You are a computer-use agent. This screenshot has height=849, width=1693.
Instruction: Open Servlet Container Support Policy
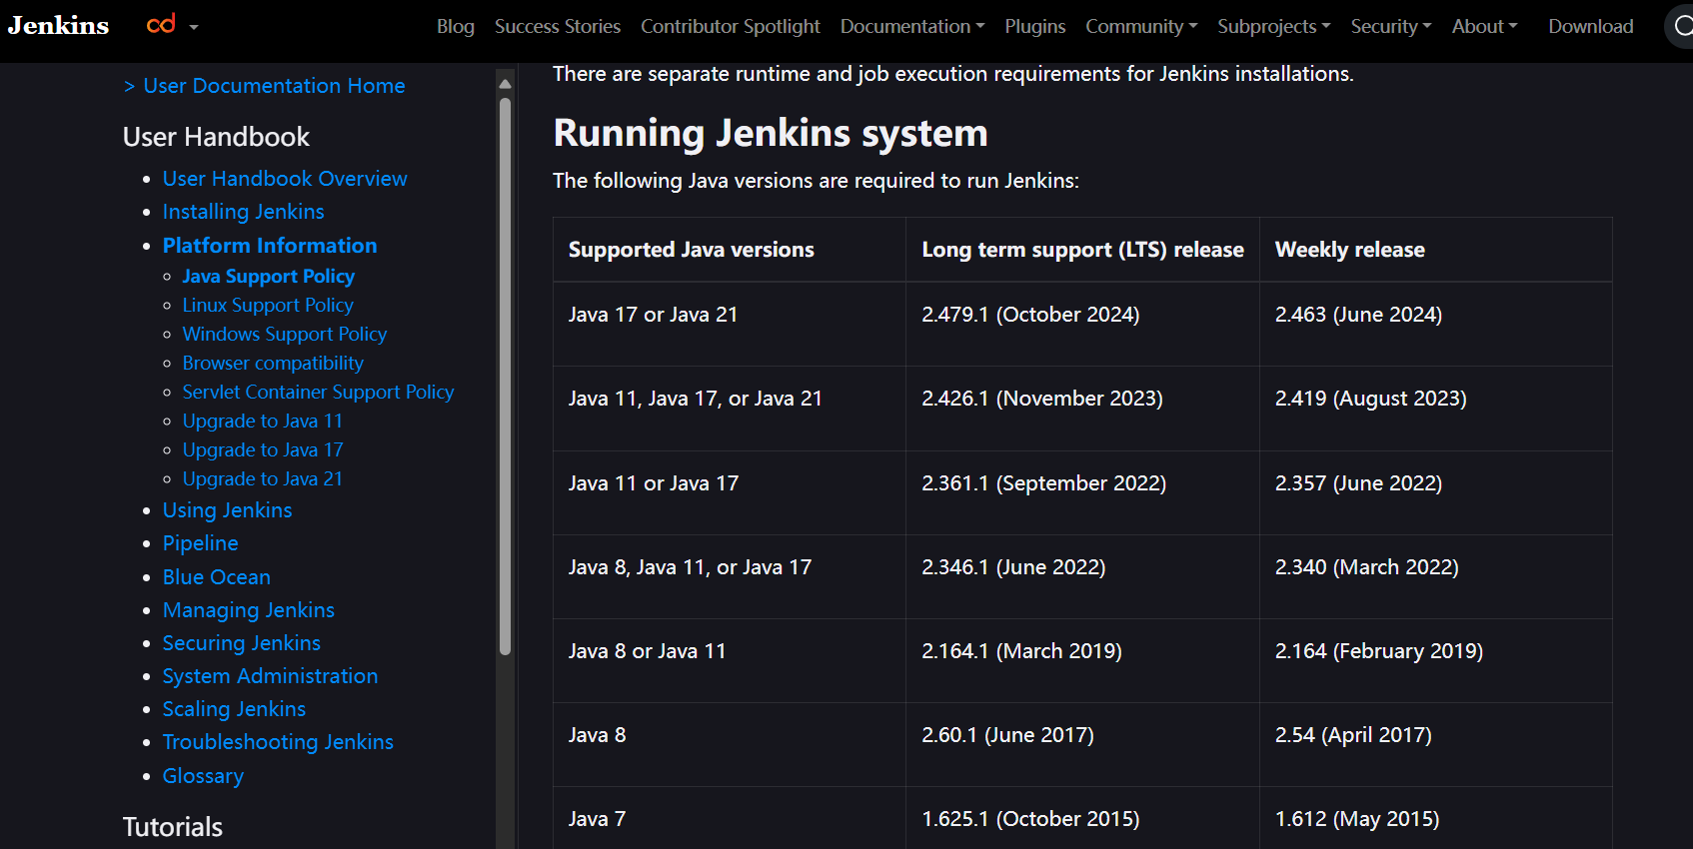319,393
